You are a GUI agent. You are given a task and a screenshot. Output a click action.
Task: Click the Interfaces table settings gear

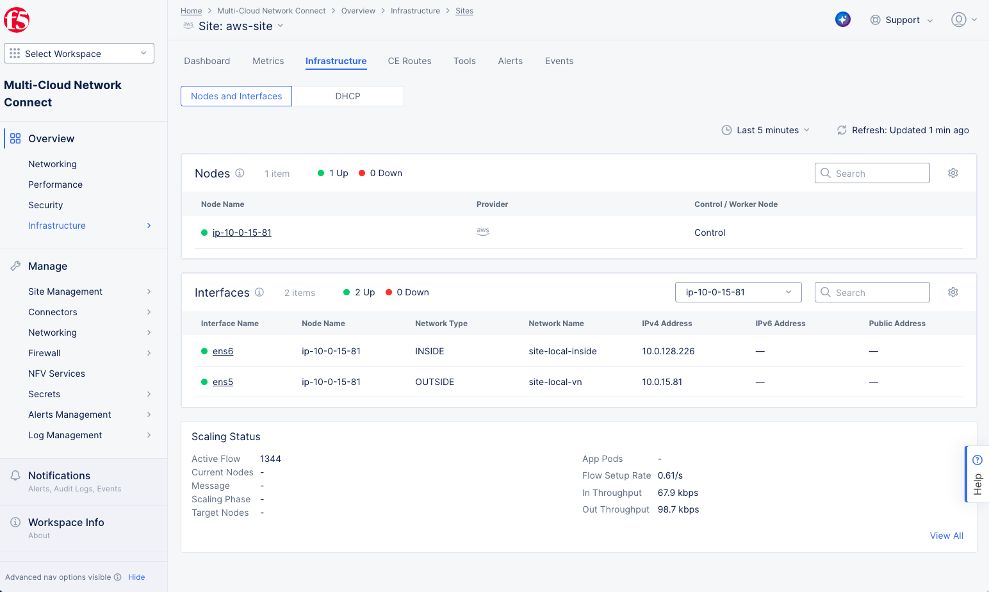coord(953,292)
